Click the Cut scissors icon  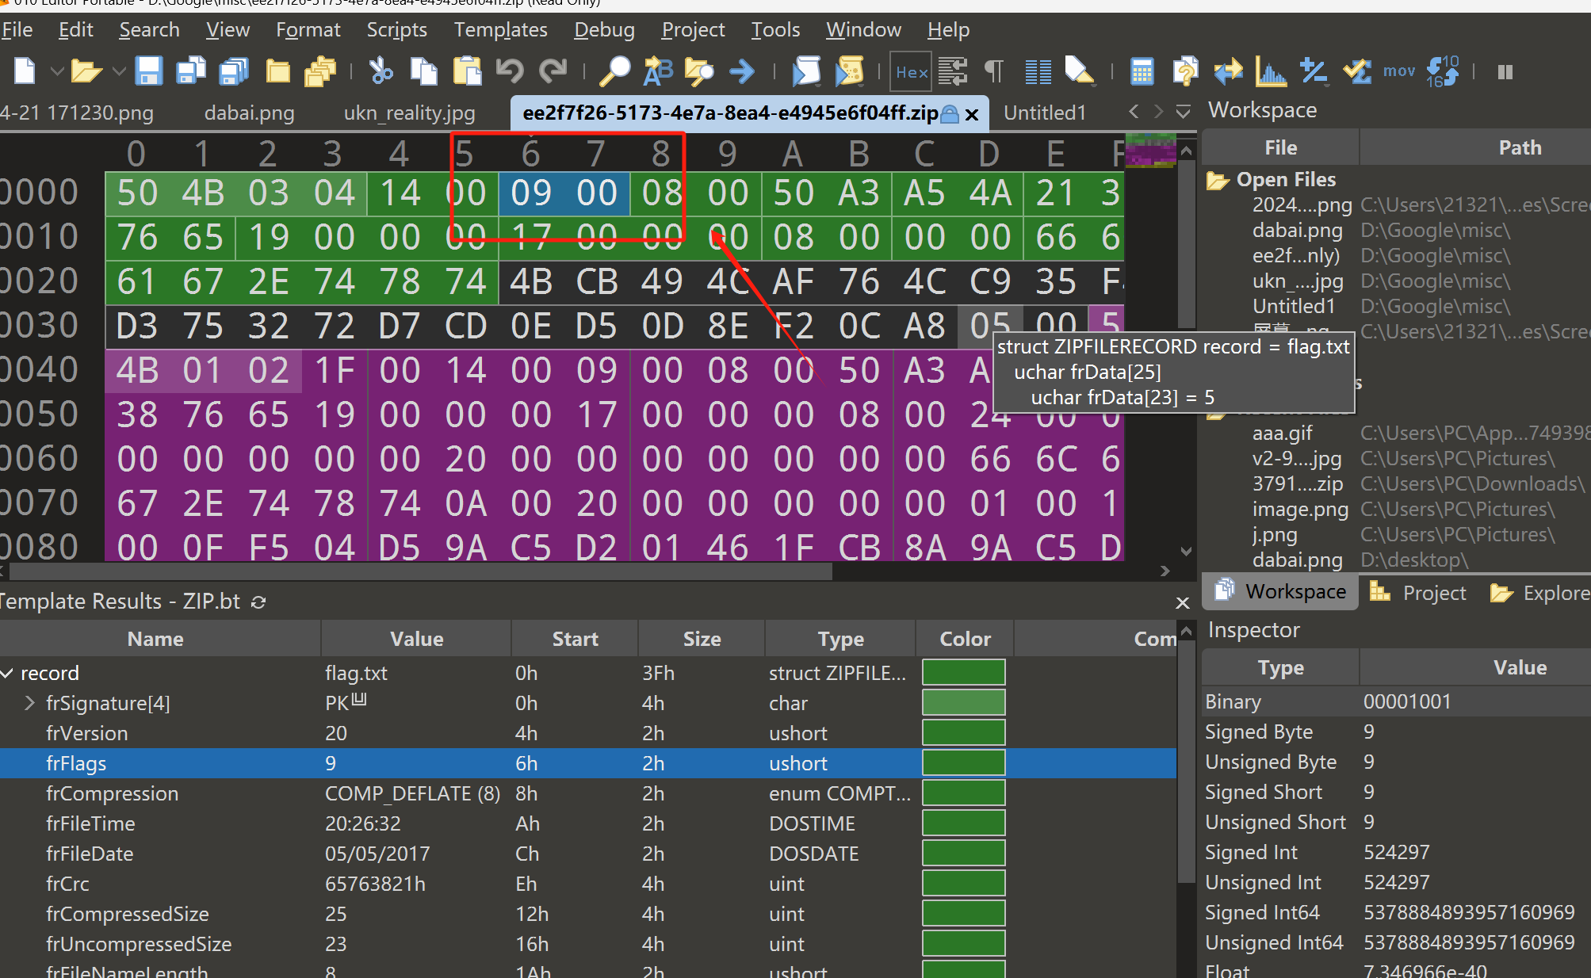tap(381, 71)
